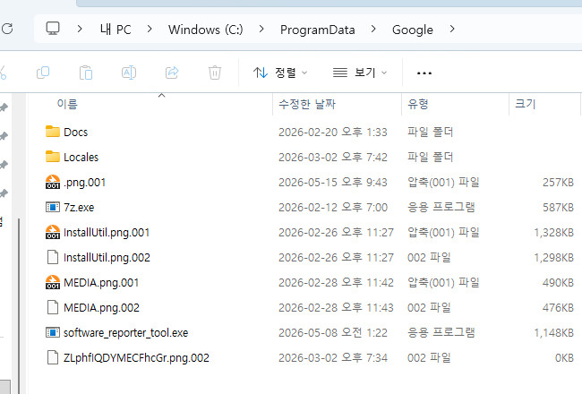This screenshot has height=394, width=582.
Task: Click date 2026-05-08 오전 1:22
Action: pos(333,333)
